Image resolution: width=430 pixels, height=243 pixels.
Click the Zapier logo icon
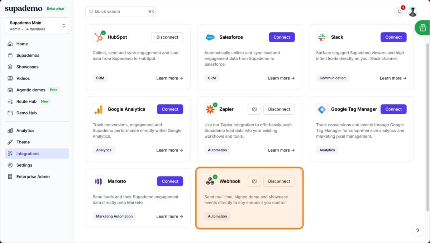click(x=210, y=109)
